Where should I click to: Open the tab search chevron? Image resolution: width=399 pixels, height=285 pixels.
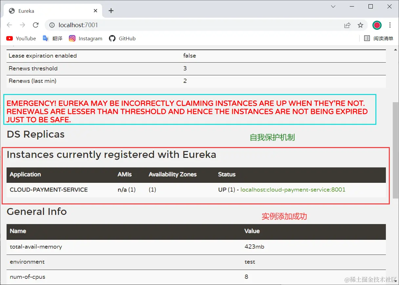click(333, 7)
